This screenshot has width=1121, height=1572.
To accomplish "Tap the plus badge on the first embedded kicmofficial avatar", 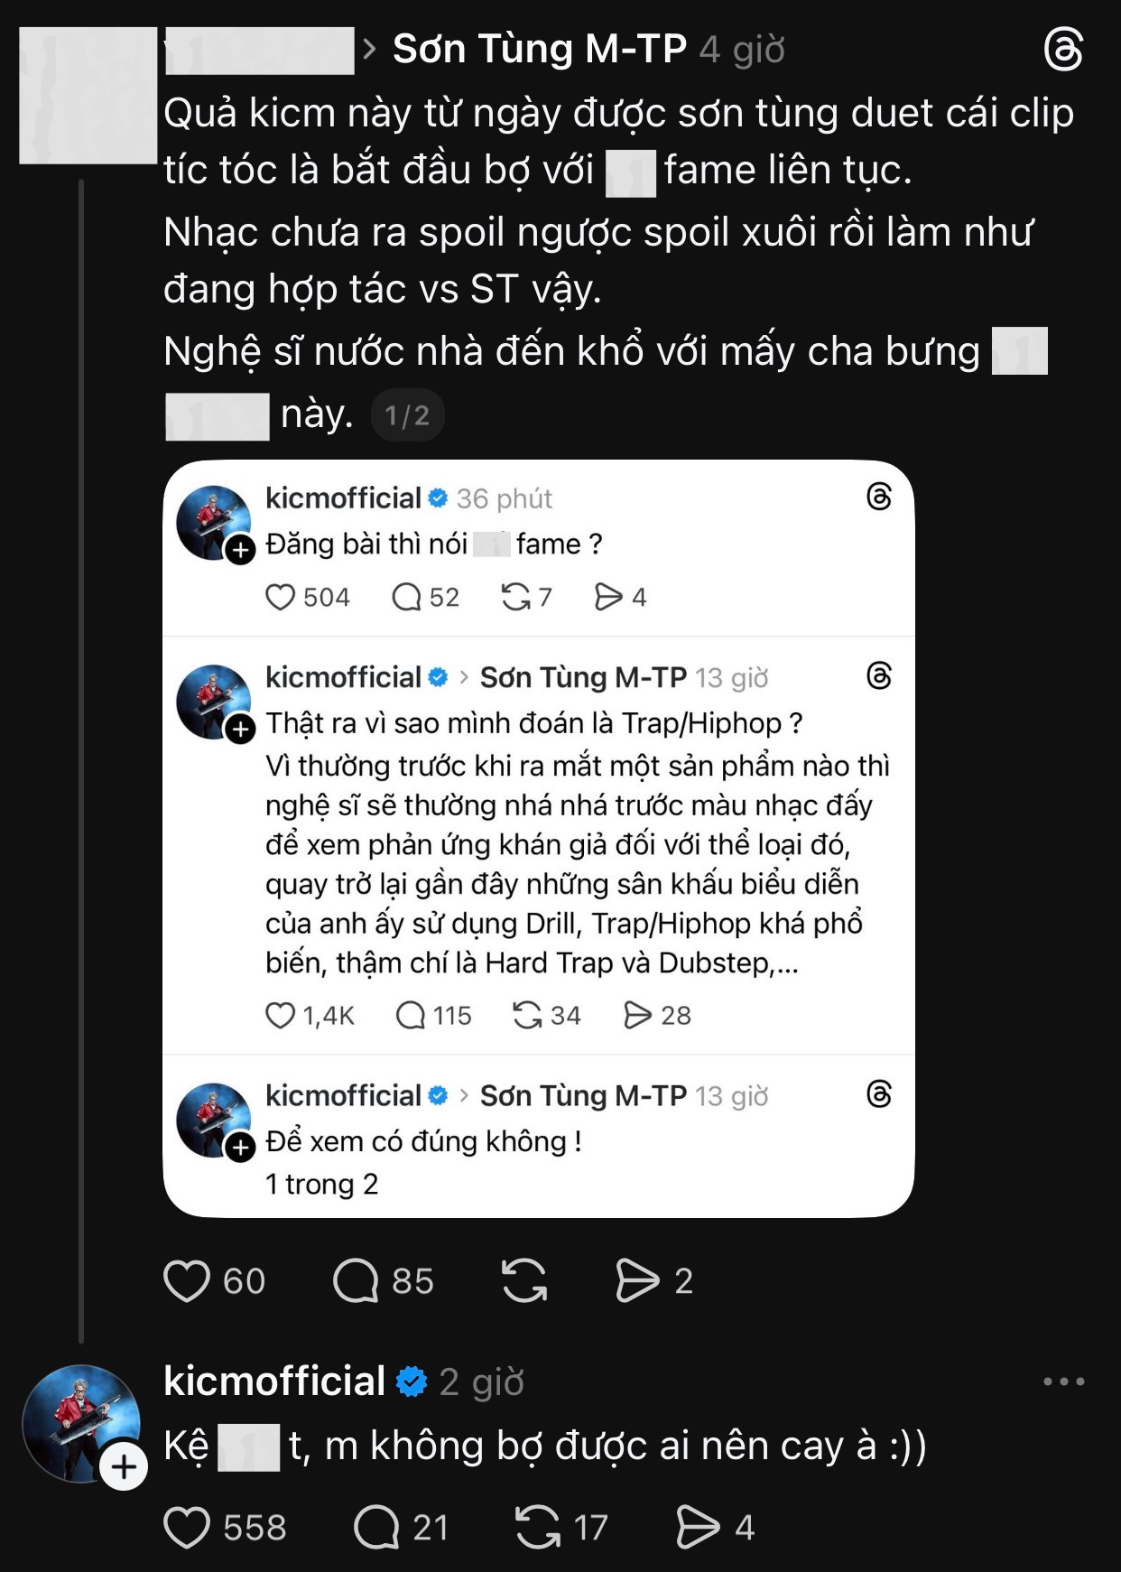I will coord(240,549).
